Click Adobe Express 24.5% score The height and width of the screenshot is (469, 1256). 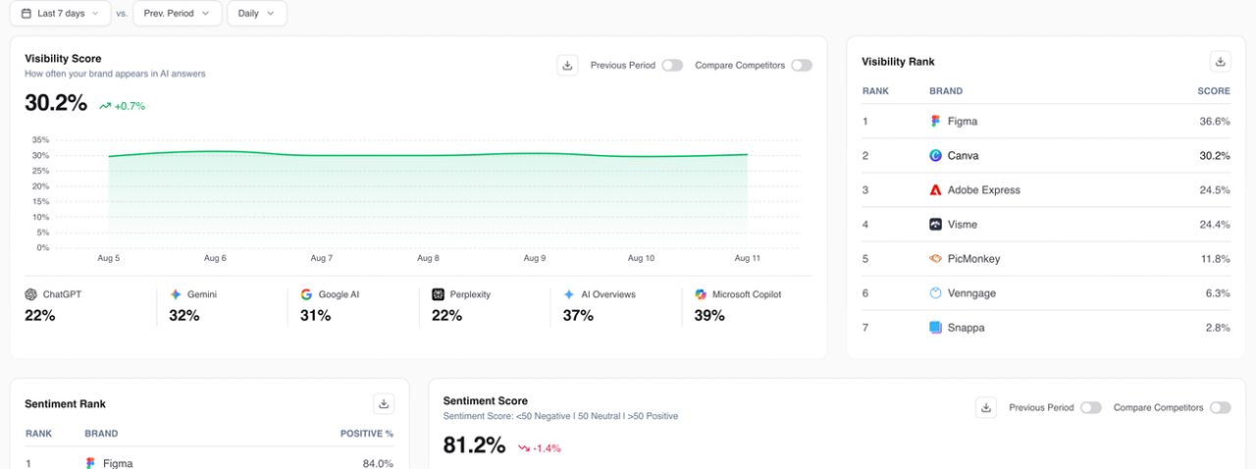tap(1215, 190)
